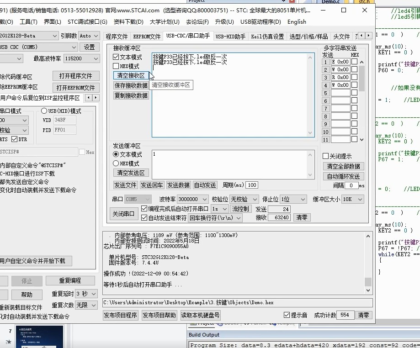This screenshot has width=420, height=348.
Task: Send multi-string row 4
Action: (x=325, y=85)
